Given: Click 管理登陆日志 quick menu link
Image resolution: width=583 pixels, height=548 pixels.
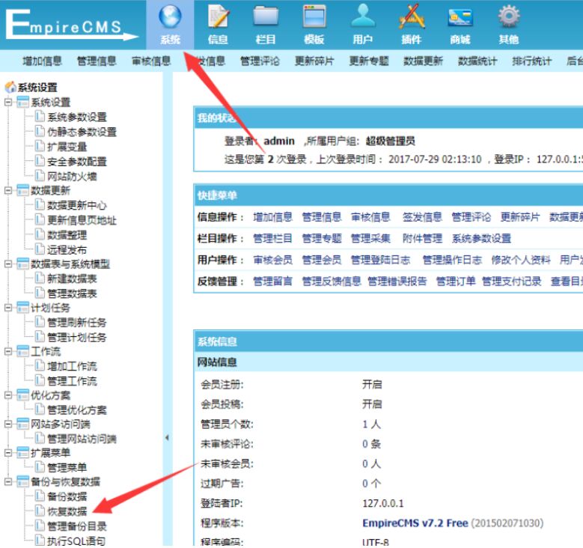Looking at the screenshot, I should [381, 260].
